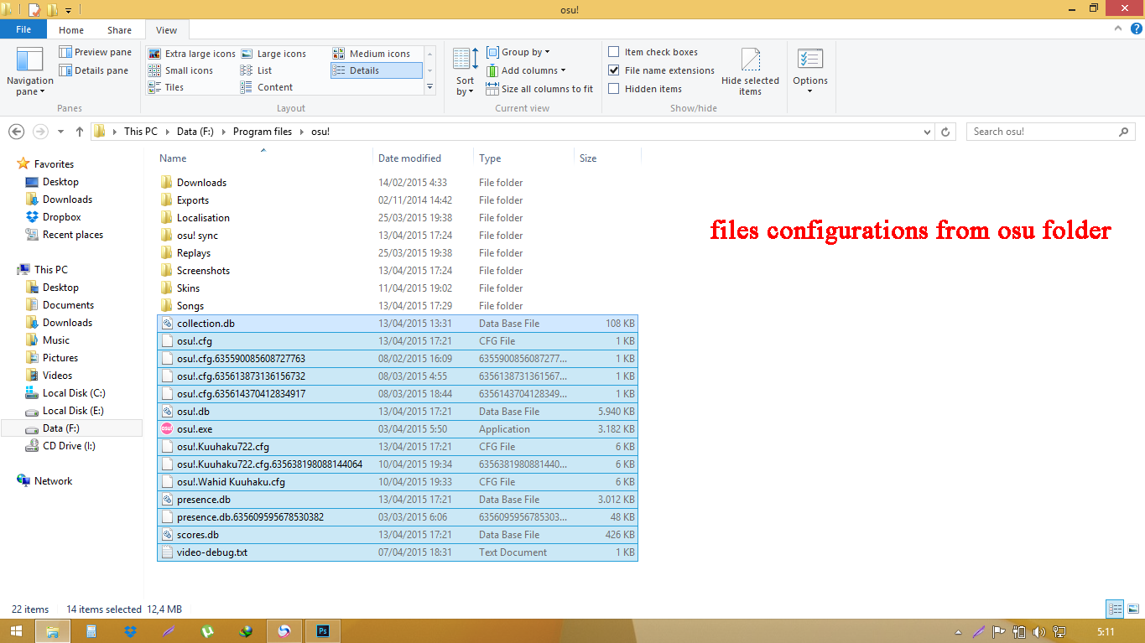Select the Tiles layout
Image resolution: width=1145 pixels, height=643 pixels.
point(166,87)
